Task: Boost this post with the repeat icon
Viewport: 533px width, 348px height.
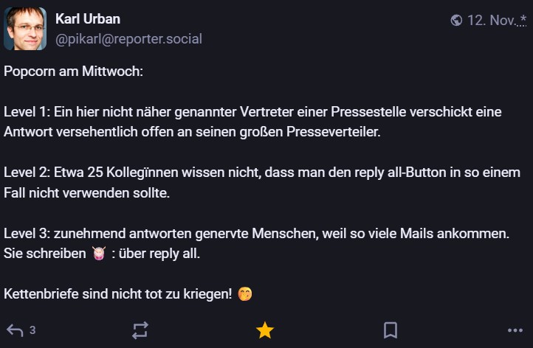Action: [140, 330]
